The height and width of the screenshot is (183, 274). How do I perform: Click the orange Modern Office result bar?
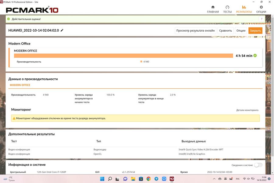click(123, 56)
